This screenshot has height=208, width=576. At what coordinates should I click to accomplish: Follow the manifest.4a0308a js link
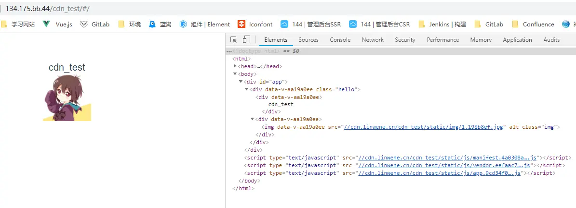point(447,158)
